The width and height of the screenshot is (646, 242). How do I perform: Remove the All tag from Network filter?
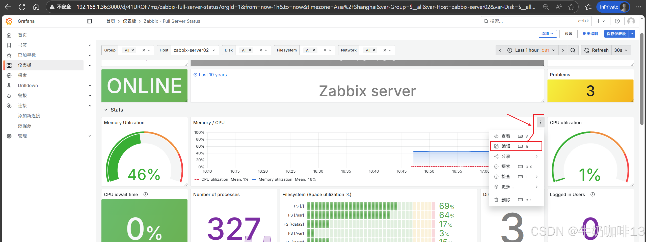pyautogui.click(x=374, y=50)
